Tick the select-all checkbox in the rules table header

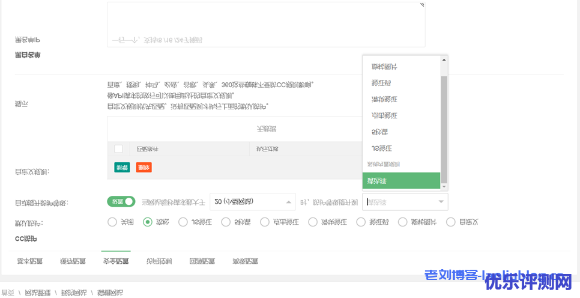click(118, 149)
